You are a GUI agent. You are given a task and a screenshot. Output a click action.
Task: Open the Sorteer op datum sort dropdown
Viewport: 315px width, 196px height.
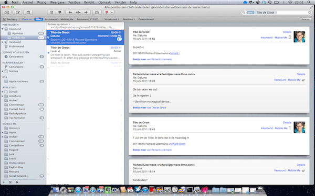coord(59,24)
